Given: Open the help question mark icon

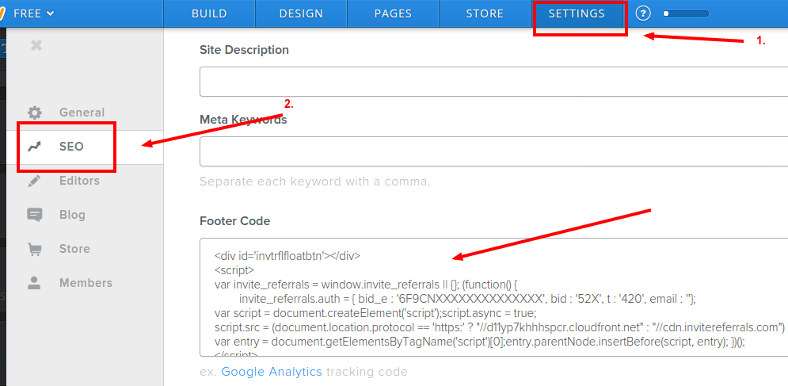Looking at the screenshot, I should pos(643,13).
